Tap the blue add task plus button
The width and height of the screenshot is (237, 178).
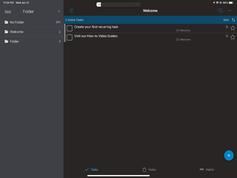pyautogui.click(x=229, y=156)
